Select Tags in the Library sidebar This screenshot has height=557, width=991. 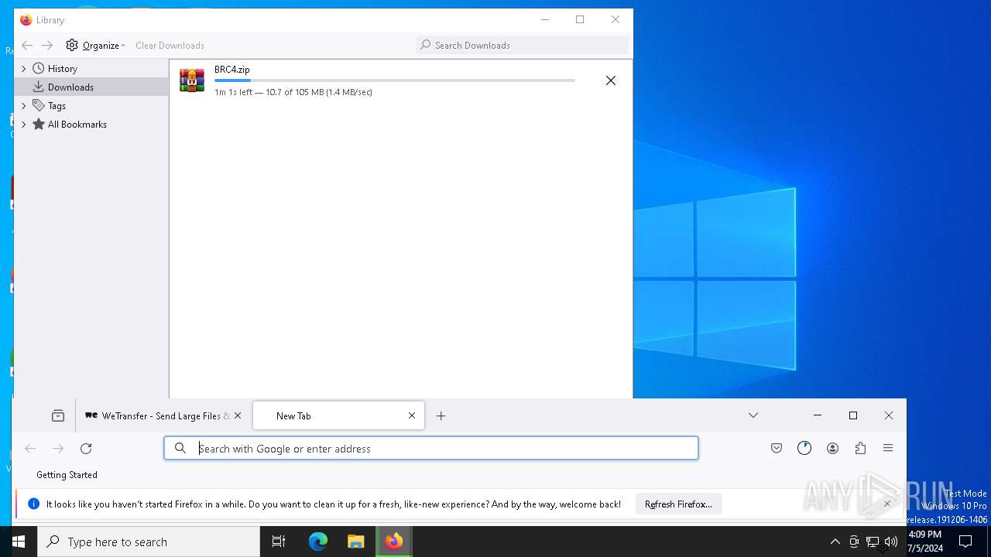click(x=57, y=105)
